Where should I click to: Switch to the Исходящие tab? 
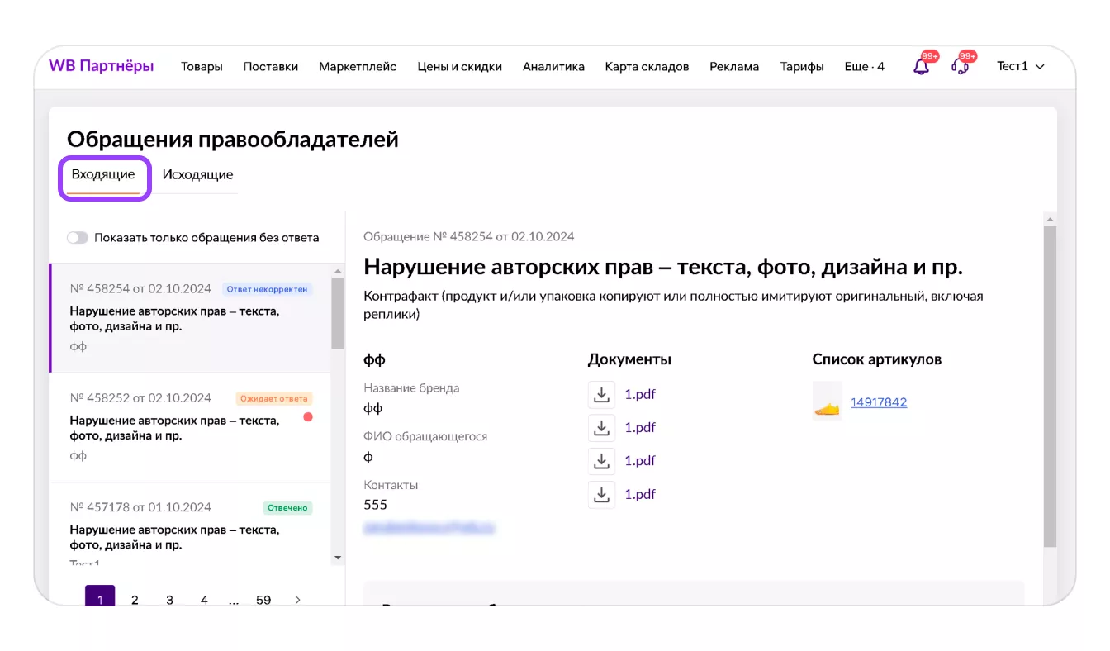point(197,175)
